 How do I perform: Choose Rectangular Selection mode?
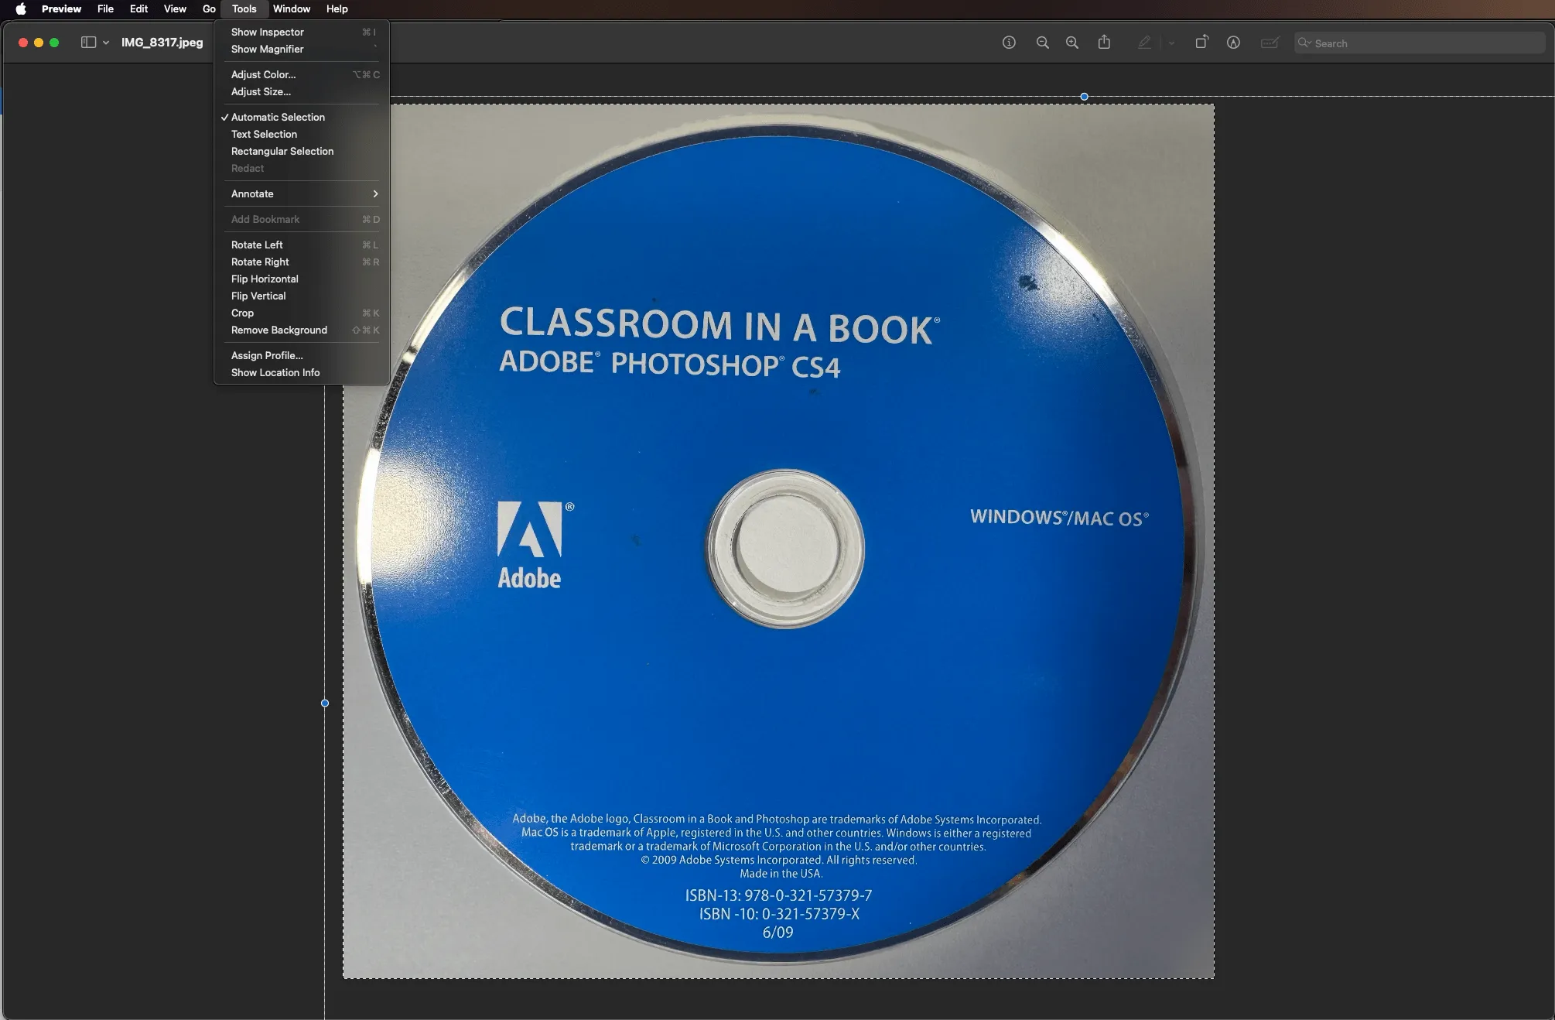[x=282, y=151]
